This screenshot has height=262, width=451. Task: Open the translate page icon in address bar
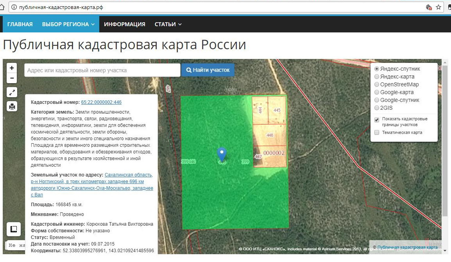click(x=429, y=7)
